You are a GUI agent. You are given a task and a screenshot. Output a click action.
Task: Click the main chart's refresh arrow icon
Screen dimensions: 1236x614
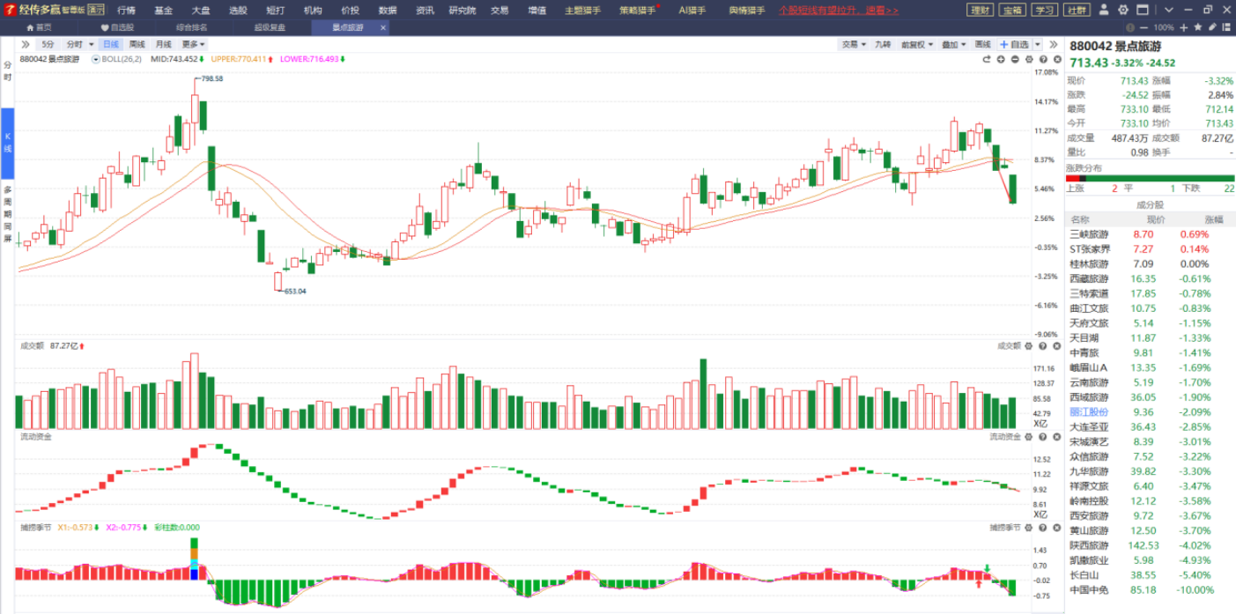point(987,59)
